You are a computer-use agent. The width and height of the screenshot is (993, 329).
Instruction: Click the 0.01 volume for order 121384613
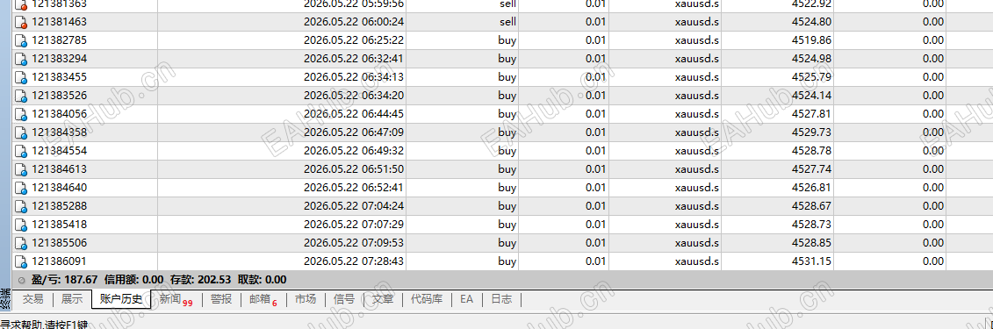point(596,169)
